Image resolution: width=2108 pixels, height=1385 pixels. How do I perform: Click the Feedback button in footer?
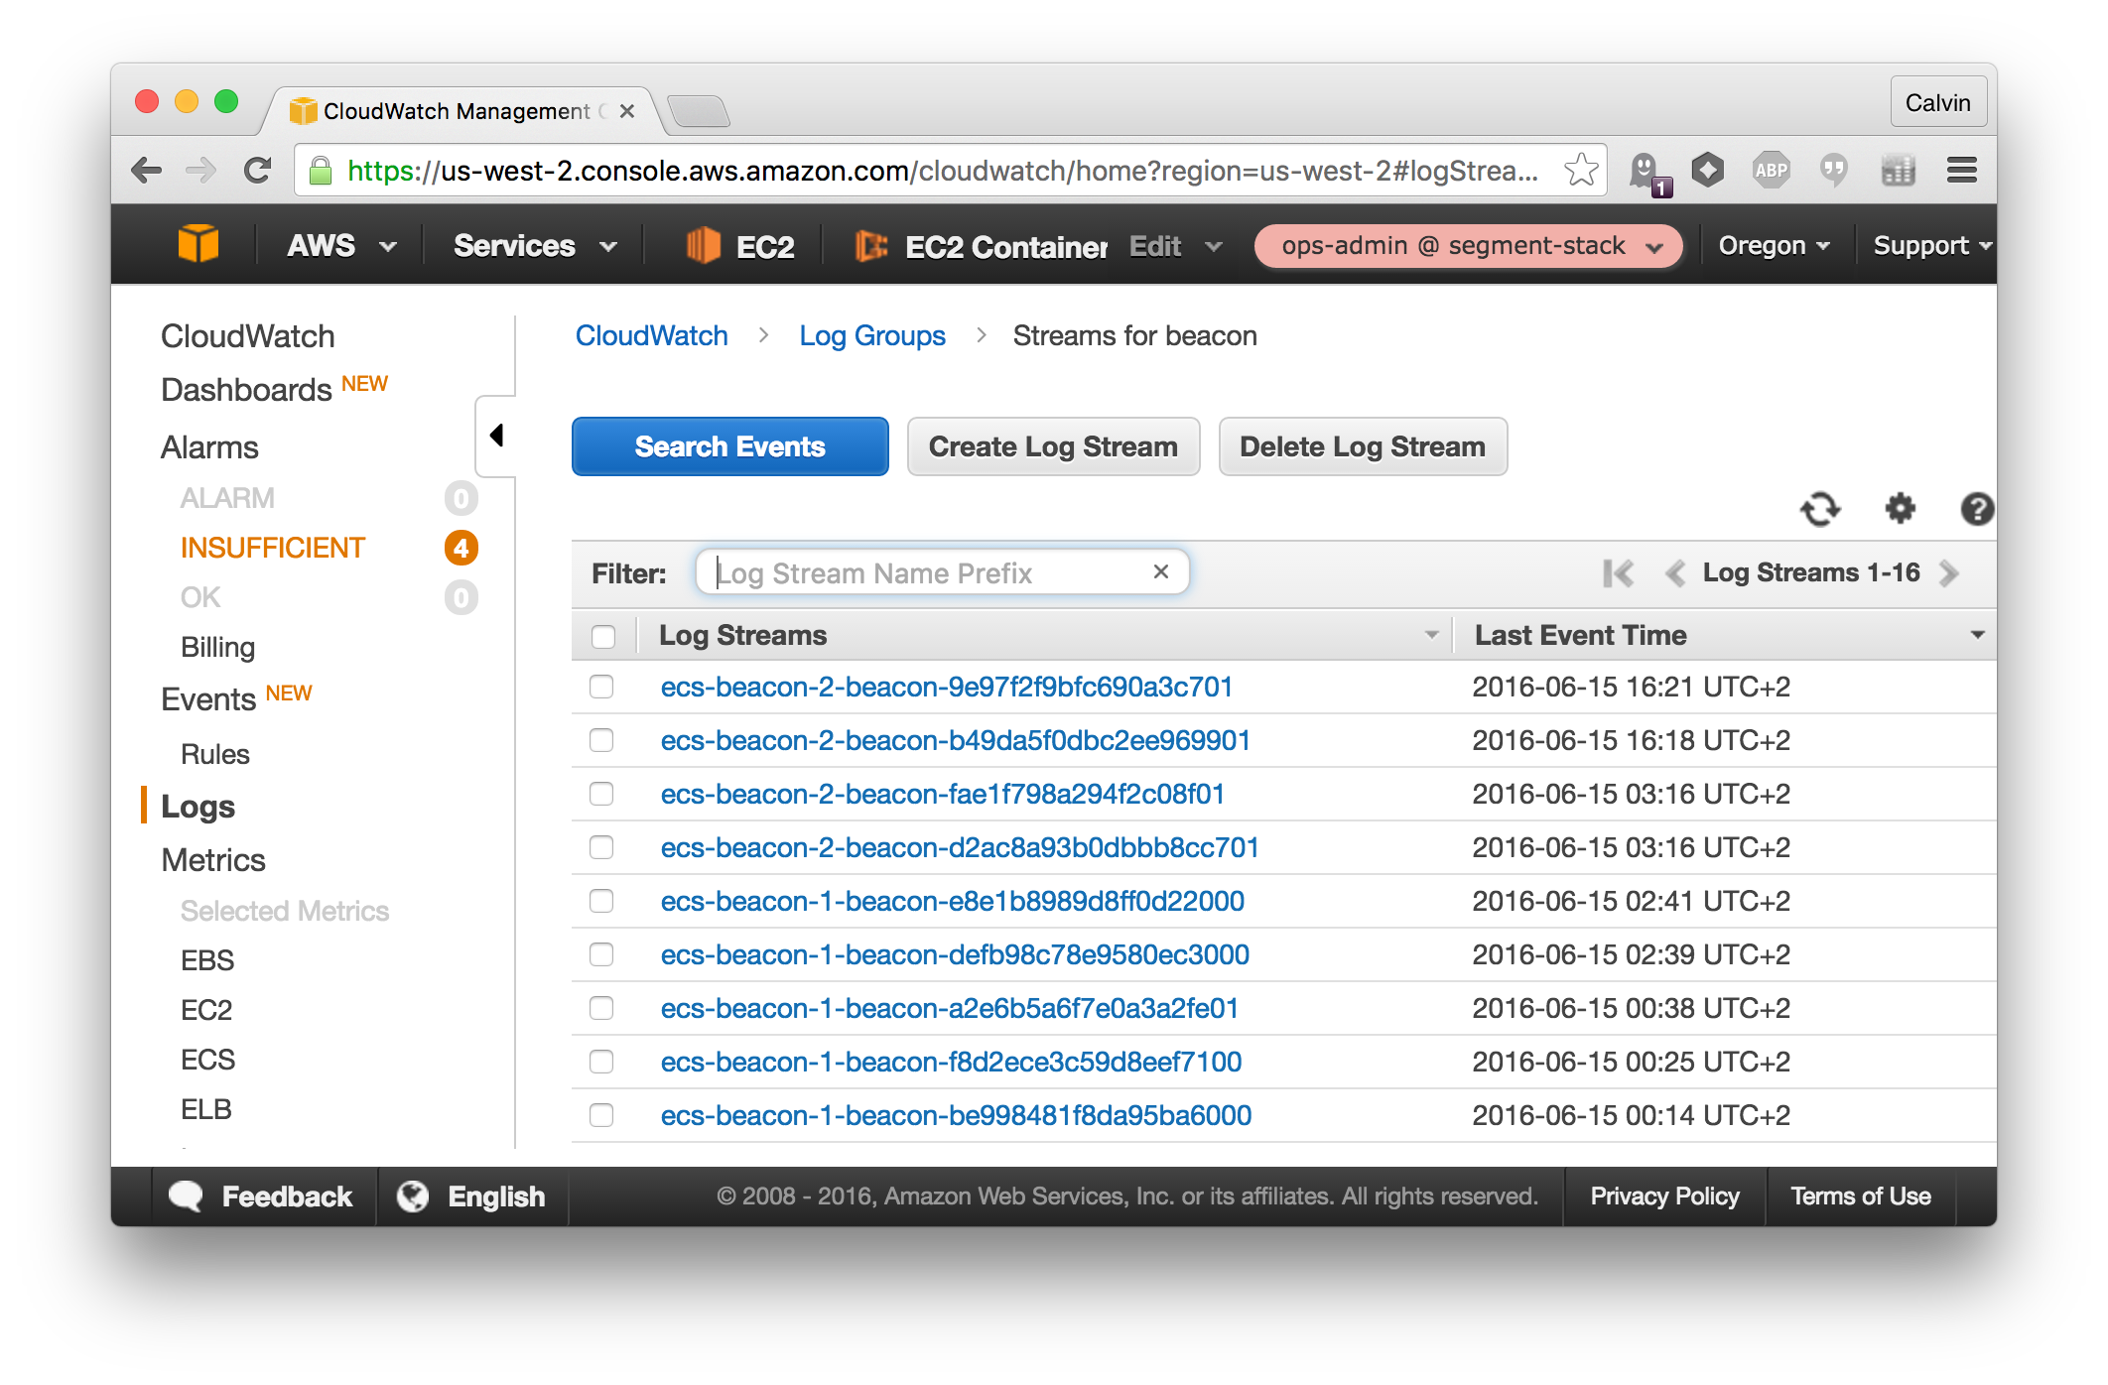point(262,1196)
